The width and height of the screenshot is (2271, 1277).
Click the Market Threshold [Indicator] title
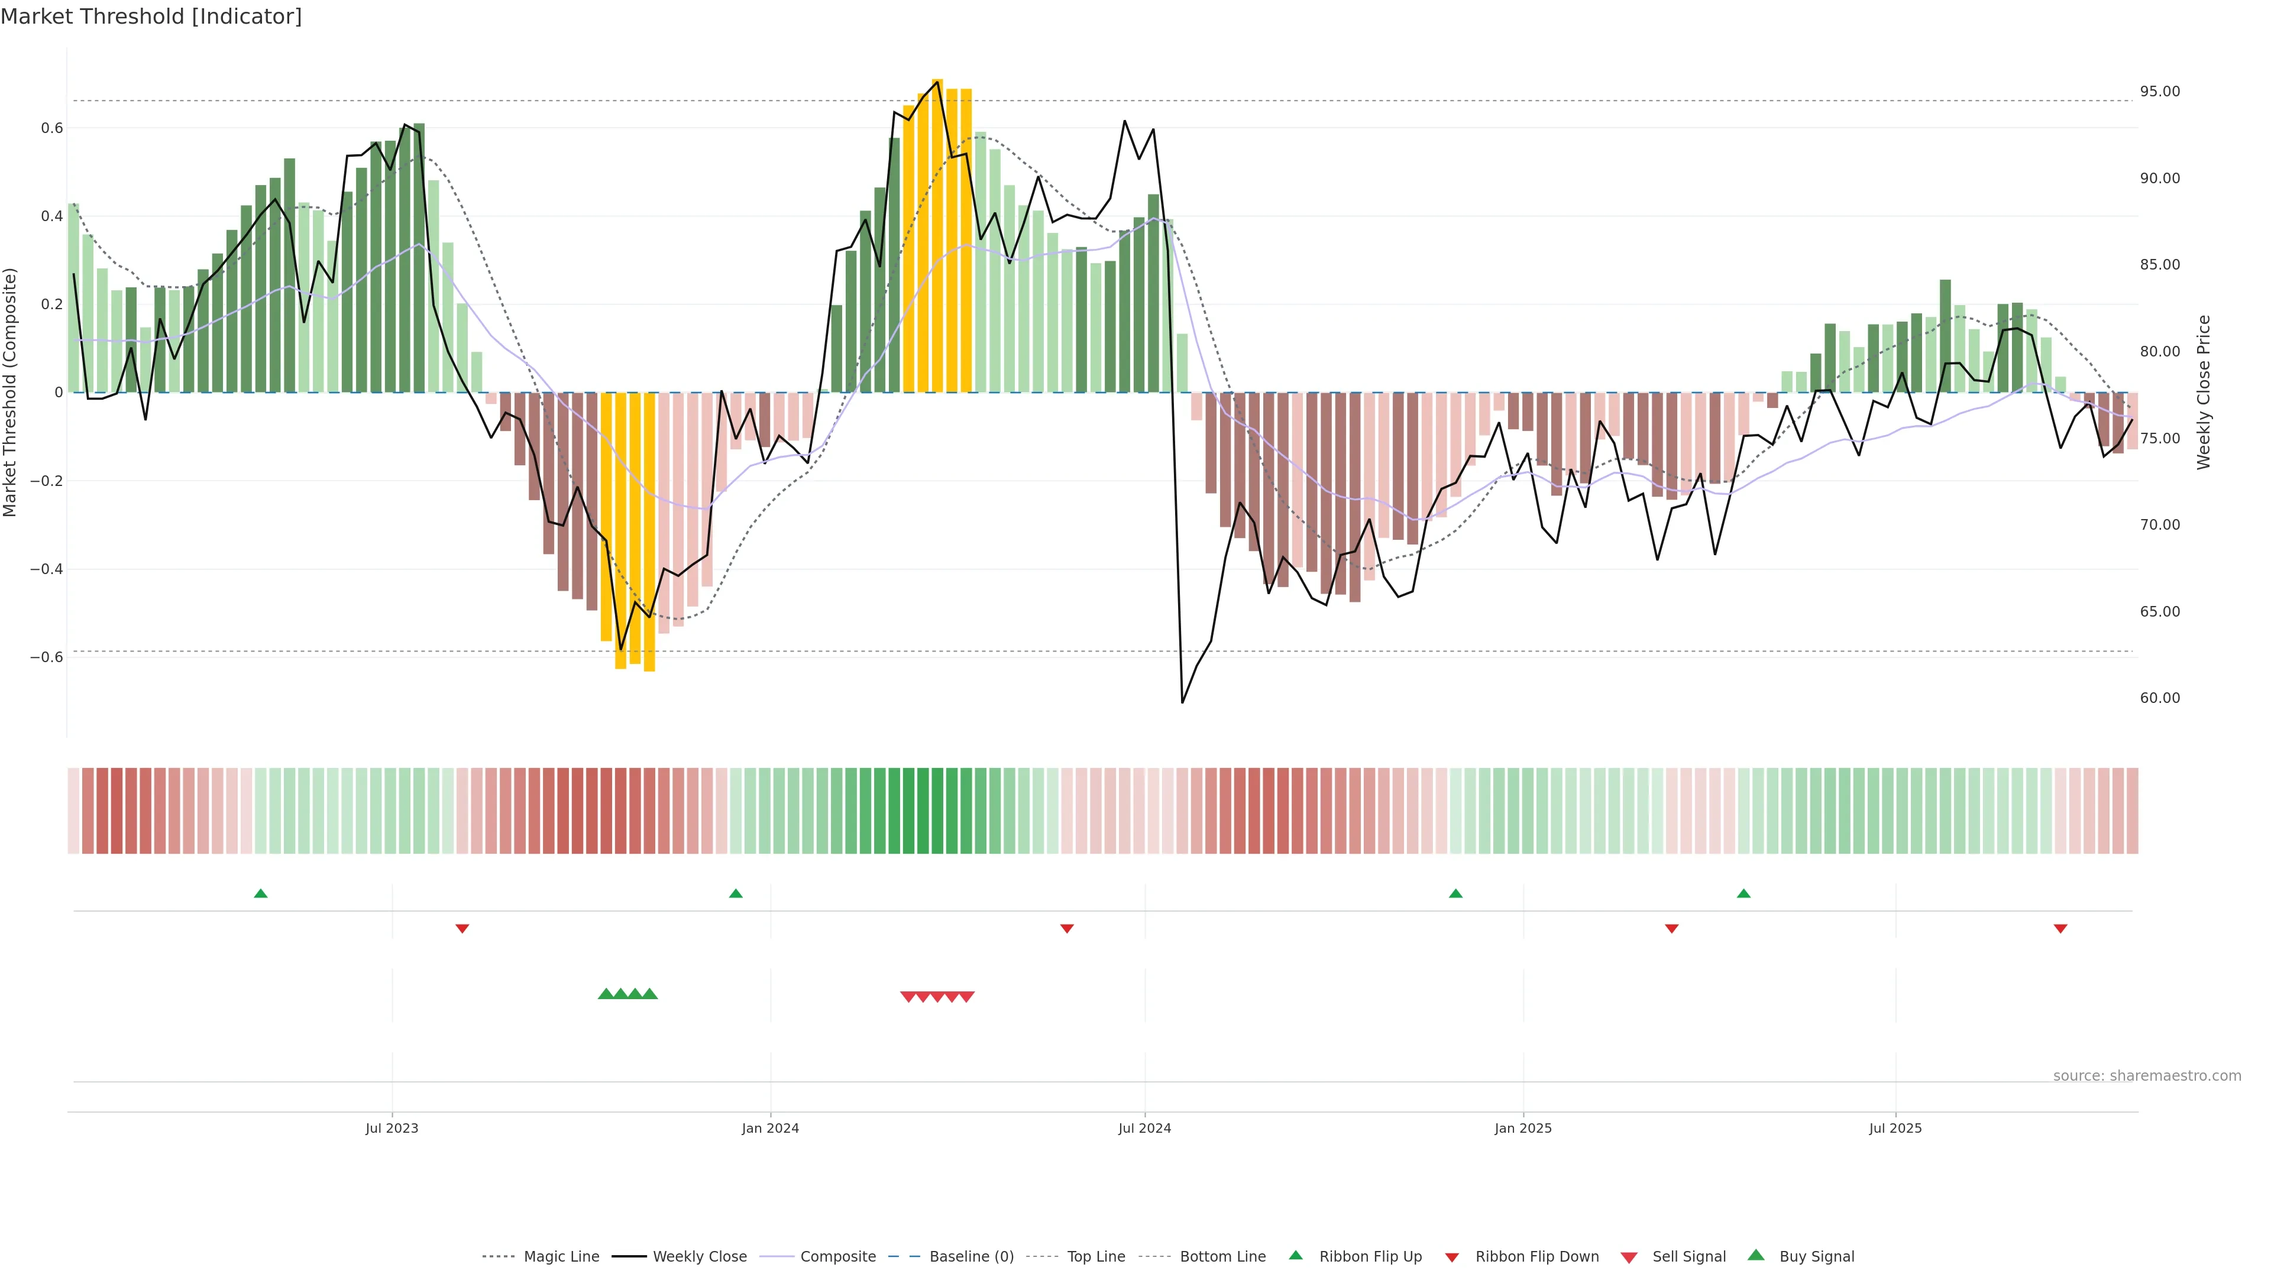click(x=151, y=17)
